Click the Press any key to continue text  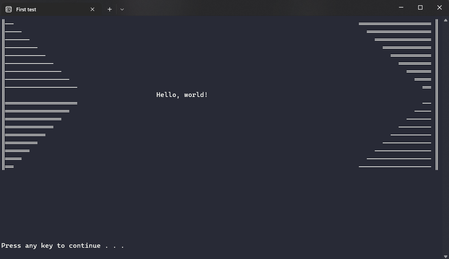(x=63, y=245)
